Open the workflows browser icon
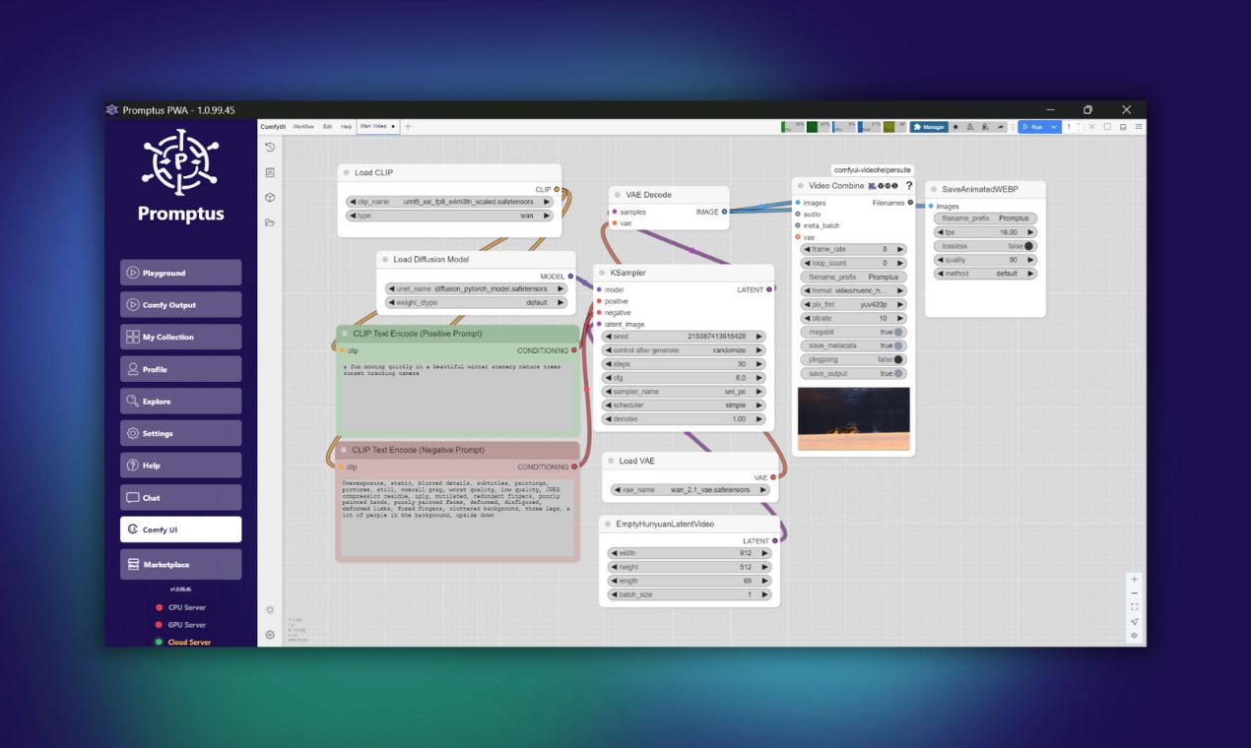The width and height of the screenshot is (1251, 748). (x=269, y=221)
